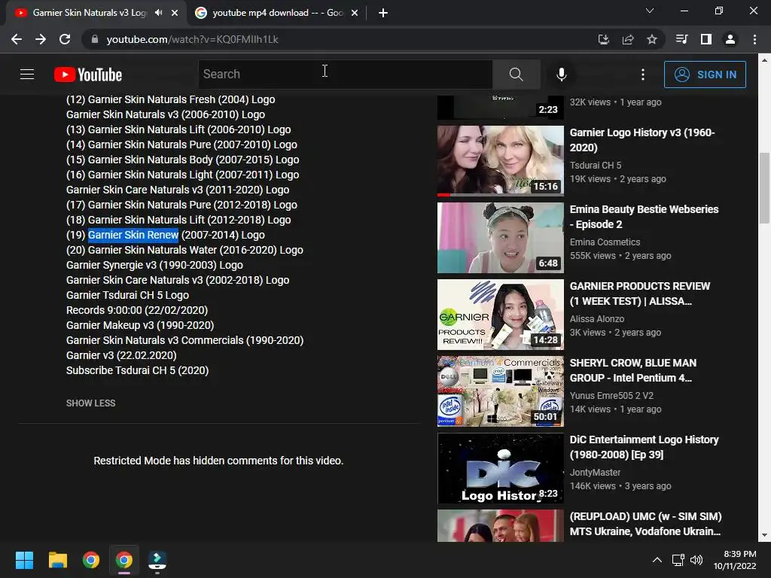771x578 pixels.
Task: Open tab search dropdown chevron
Action: 650,11
